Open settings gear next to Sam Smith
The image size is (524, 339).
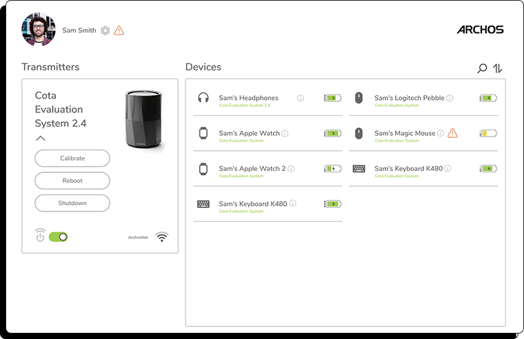(105, 30)
